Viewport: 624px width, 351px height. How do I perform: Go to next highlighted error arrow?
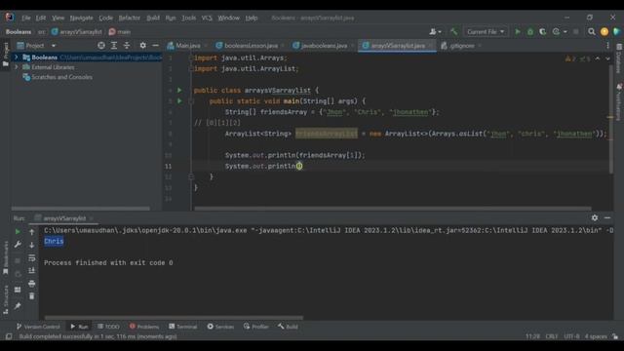(x=607, y=58)
